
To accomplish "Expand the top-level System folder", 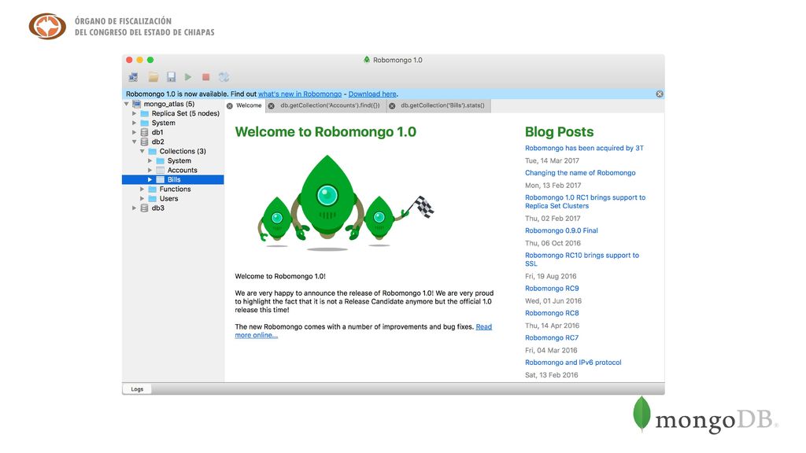I will tap(134, 123).
